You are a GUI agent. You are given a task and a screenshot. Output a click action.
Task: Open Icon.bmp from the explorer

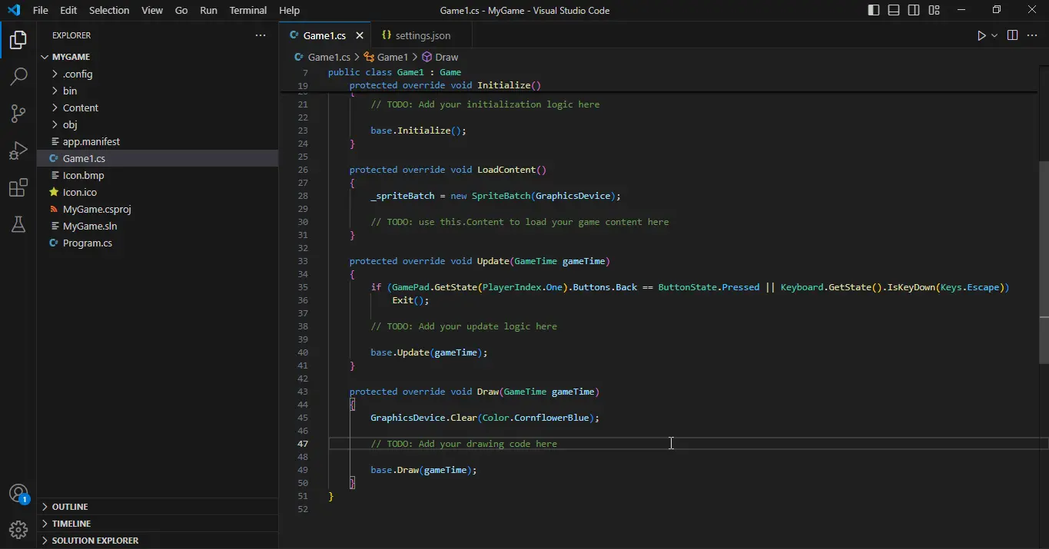click(158, 175)
